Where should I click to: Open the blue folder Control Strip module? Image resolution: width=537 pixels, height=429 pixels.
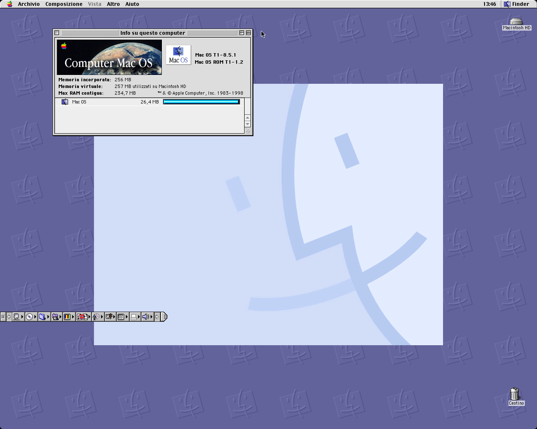44,317
